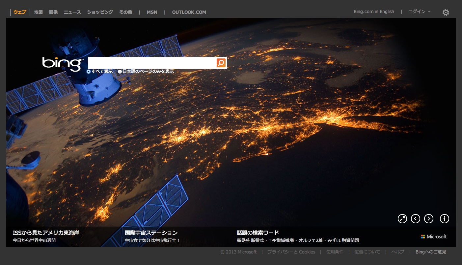Go to the 地図 tab

39,12
